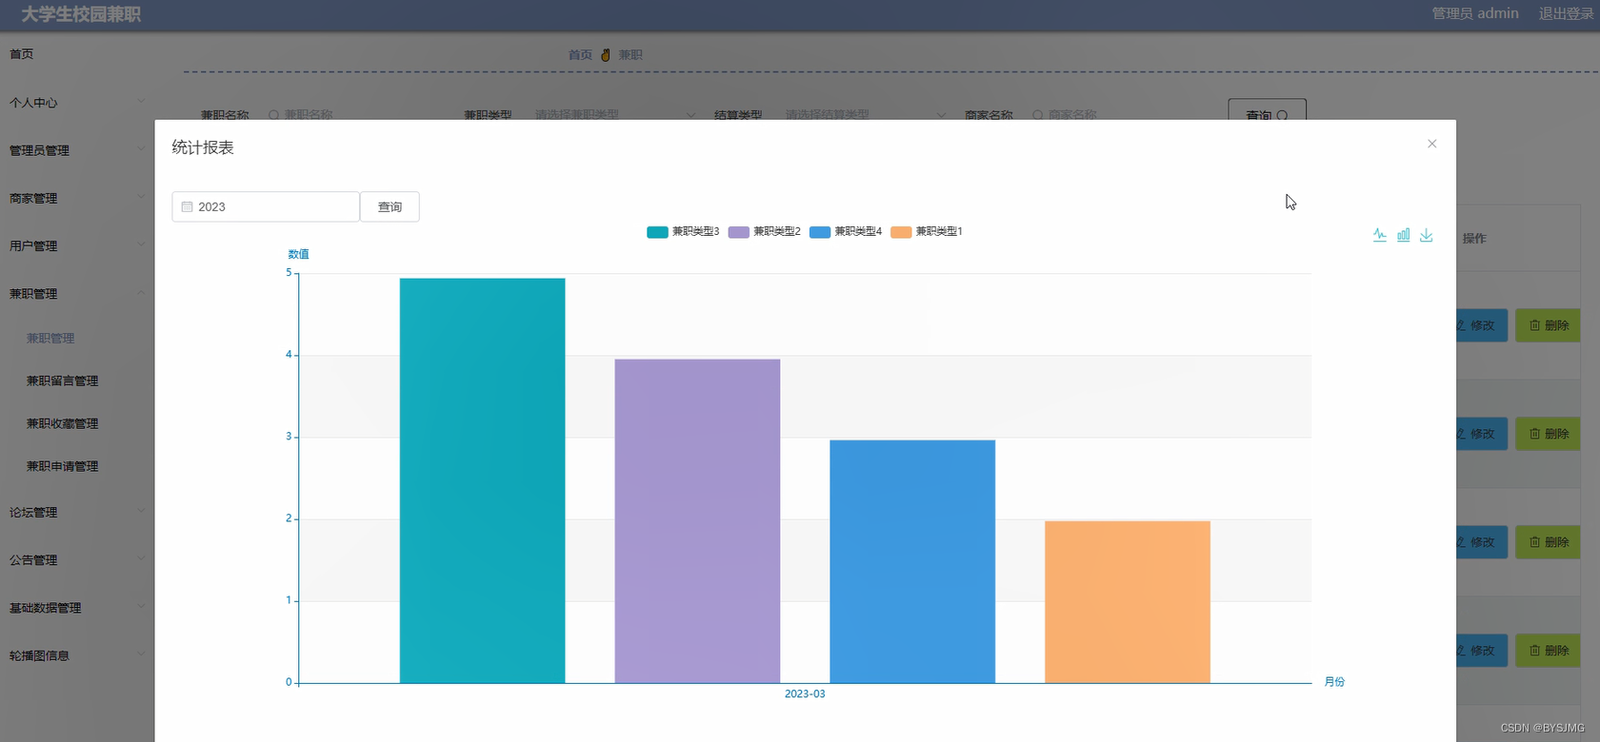Click first row 修改 button

click(x=1482, y=325)
